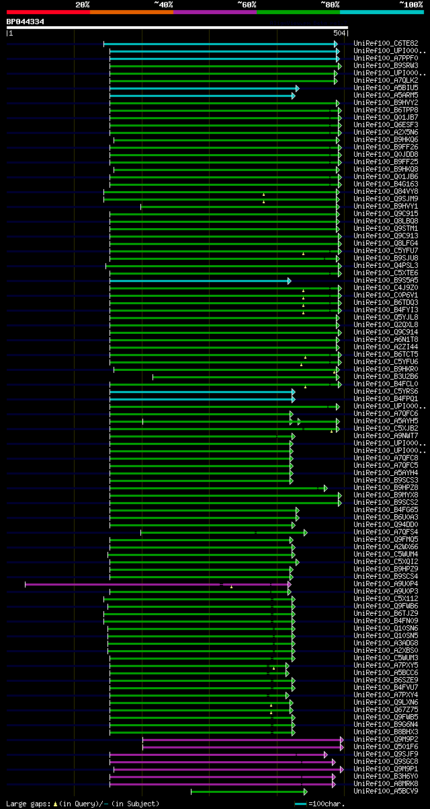This screenshot has width=430, height=809.
Task: Select the UniRef100_Q94DD0 label
Action: pyautogui.click(x=386, y=525)
